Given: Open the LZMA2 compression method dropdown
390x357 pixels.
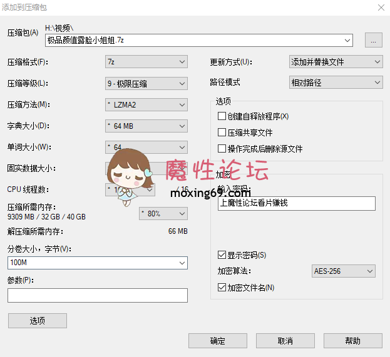Looking at the screenshot, I should tap(146, 104).
